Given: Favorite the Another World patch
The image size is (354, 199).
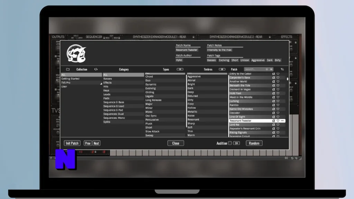Looking at the screenshot, I should tap(278, 82).
